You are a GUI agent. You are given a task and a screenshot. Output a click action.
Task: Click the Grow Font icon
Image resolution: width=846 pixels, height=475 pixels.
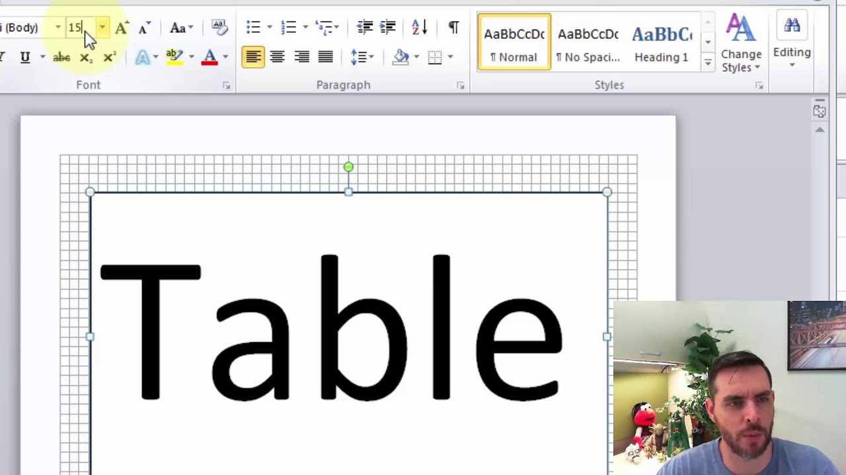(x=120, y=28)
